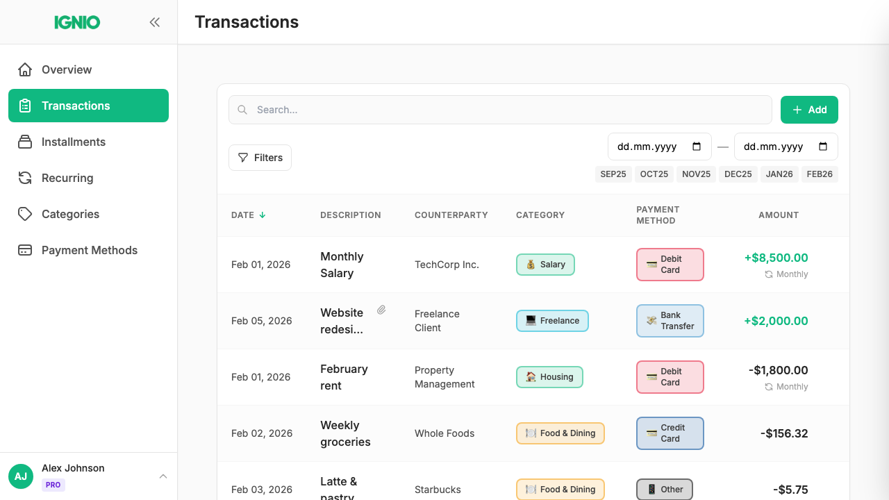Screen dimensions: 889x500
Task: Navigate to Categories from the sidebar
Action: [x=69, y=214]
